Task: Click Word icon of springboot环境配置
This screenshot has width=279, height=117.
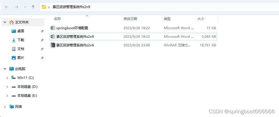Action: (x=53, y=28)
